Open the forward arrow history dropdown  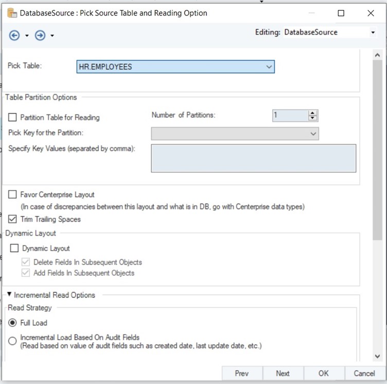coord(52,36)
